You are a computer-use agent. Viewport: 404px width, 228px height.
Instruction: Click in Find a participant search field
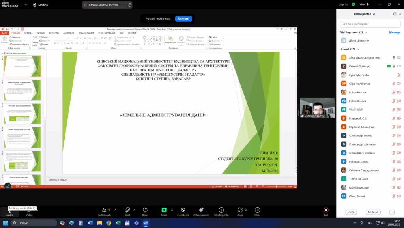tap(370, 24)
